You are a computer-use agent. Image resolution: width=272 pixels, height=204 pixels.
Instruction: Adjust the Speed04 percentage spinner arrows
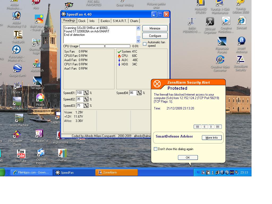[x=139, y=93]
